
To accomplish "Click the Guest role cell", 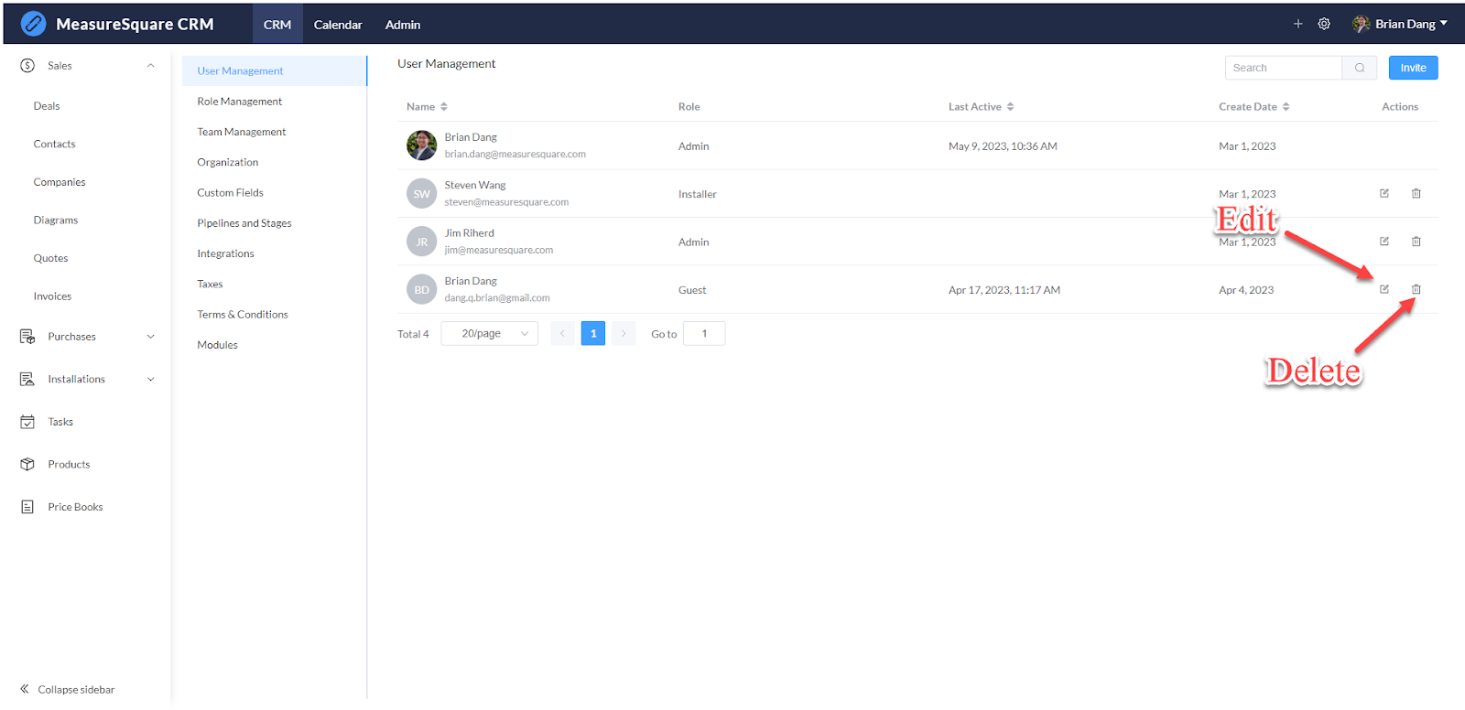I will (692, 290).
